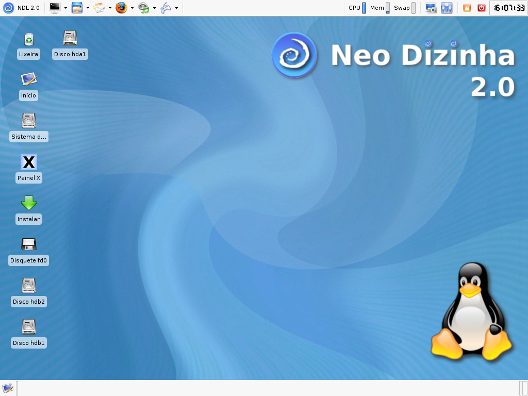Open the music player panel icon
The width and height of the screenshot is (528, 396).
tap(145, 7)
